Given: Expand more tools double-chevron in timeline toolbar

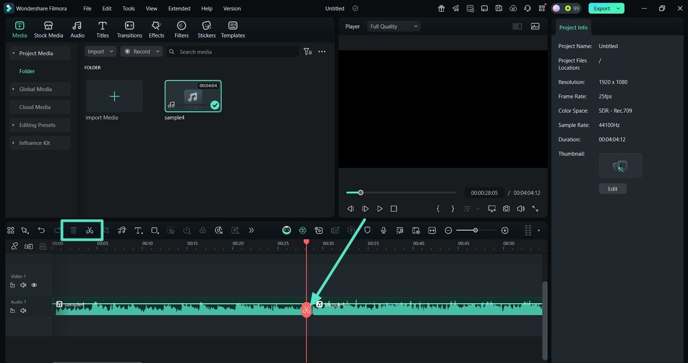Looking at the screenshot, I should tap(251, 230).
